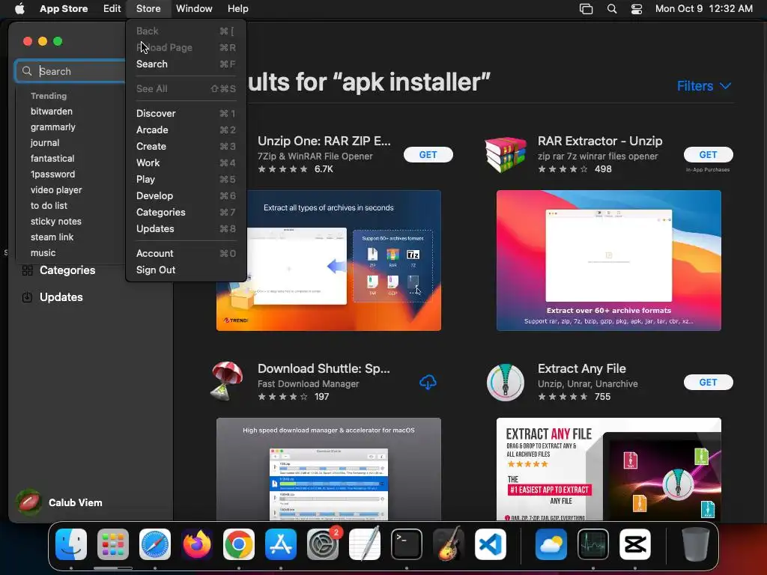This screenshot has height=575, width=767.
Task: Expand the Filters dropdown
Action: tap(704, 86)
